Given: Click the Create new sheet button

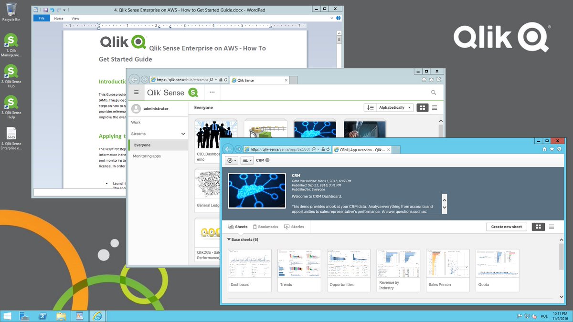Looking at the screenshot, I should [x=506, y=227].
